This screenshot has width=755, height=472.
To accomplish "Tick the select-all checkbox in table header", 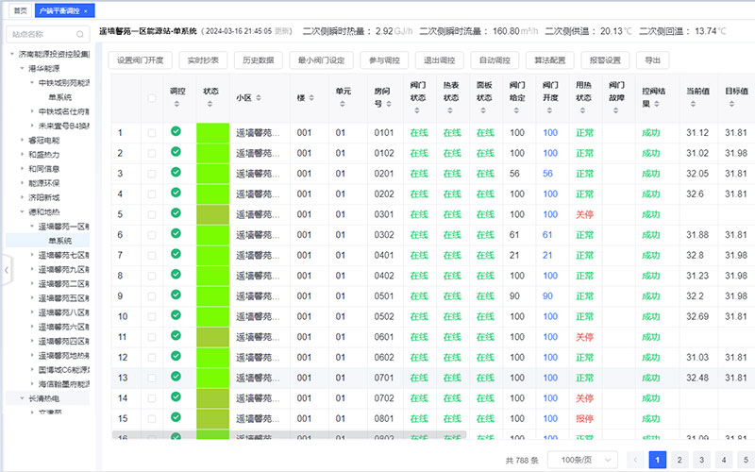I will click(x=151, y=98).
